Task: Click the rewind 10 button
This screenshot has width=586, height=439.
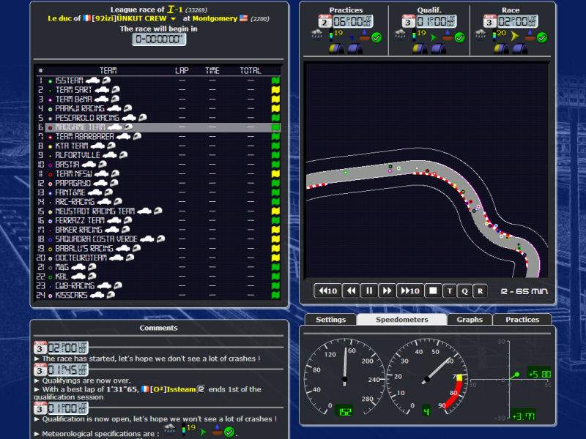Action: coord(327,290)
